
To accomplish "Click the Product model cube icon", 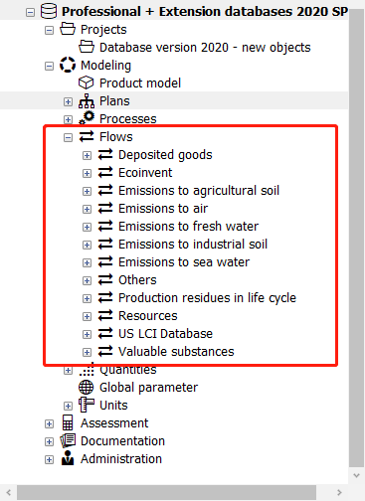I will coord(87,83).
